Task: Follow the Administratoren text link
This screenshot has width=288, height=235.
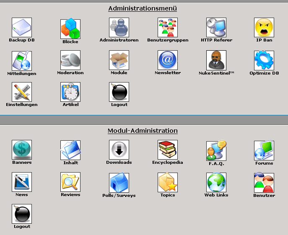Action: (x=119, y=40)
